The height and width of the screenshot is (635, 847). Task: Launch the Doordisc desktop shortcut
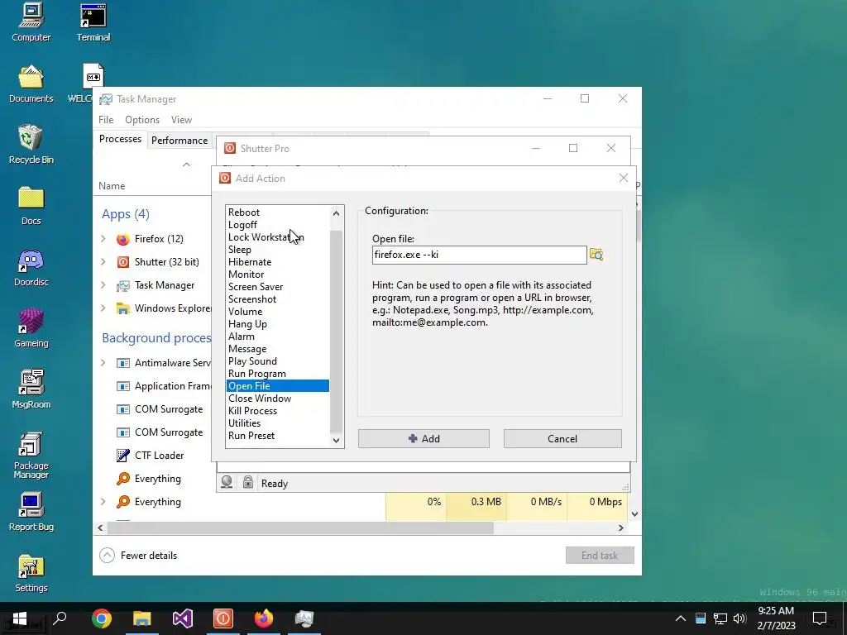[x=31, y=267]
